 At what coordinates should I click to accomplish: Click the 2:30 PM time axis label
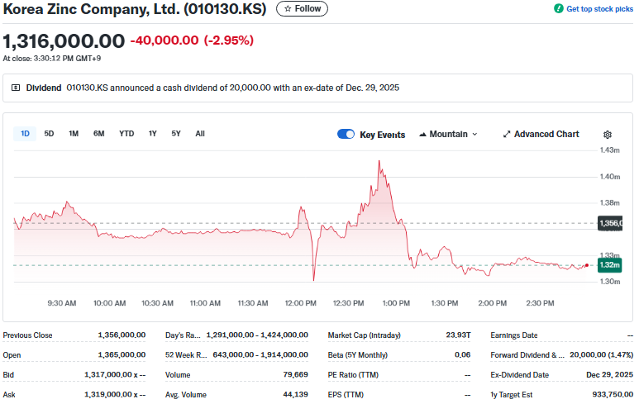point(540,303)
